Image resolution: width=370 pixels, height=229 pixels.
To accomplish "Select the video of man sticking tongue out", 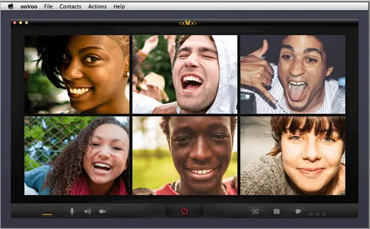I will (x=293, y=74).
